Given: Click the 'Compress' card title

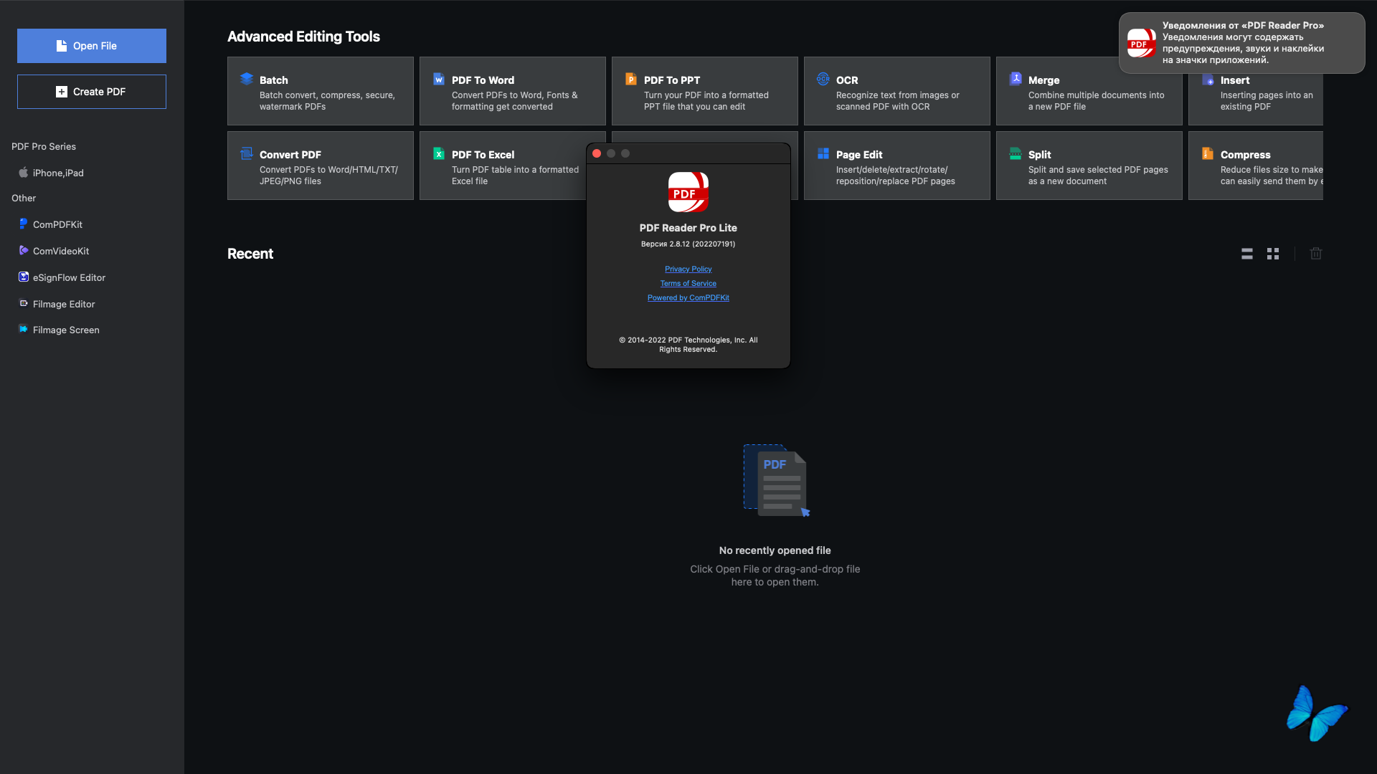Looking at the screenshot, I should point(1245,155).
